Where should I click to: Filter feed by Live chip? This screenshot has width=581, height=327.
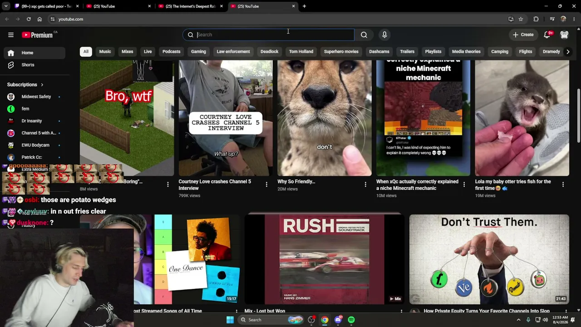coord(148,51)
